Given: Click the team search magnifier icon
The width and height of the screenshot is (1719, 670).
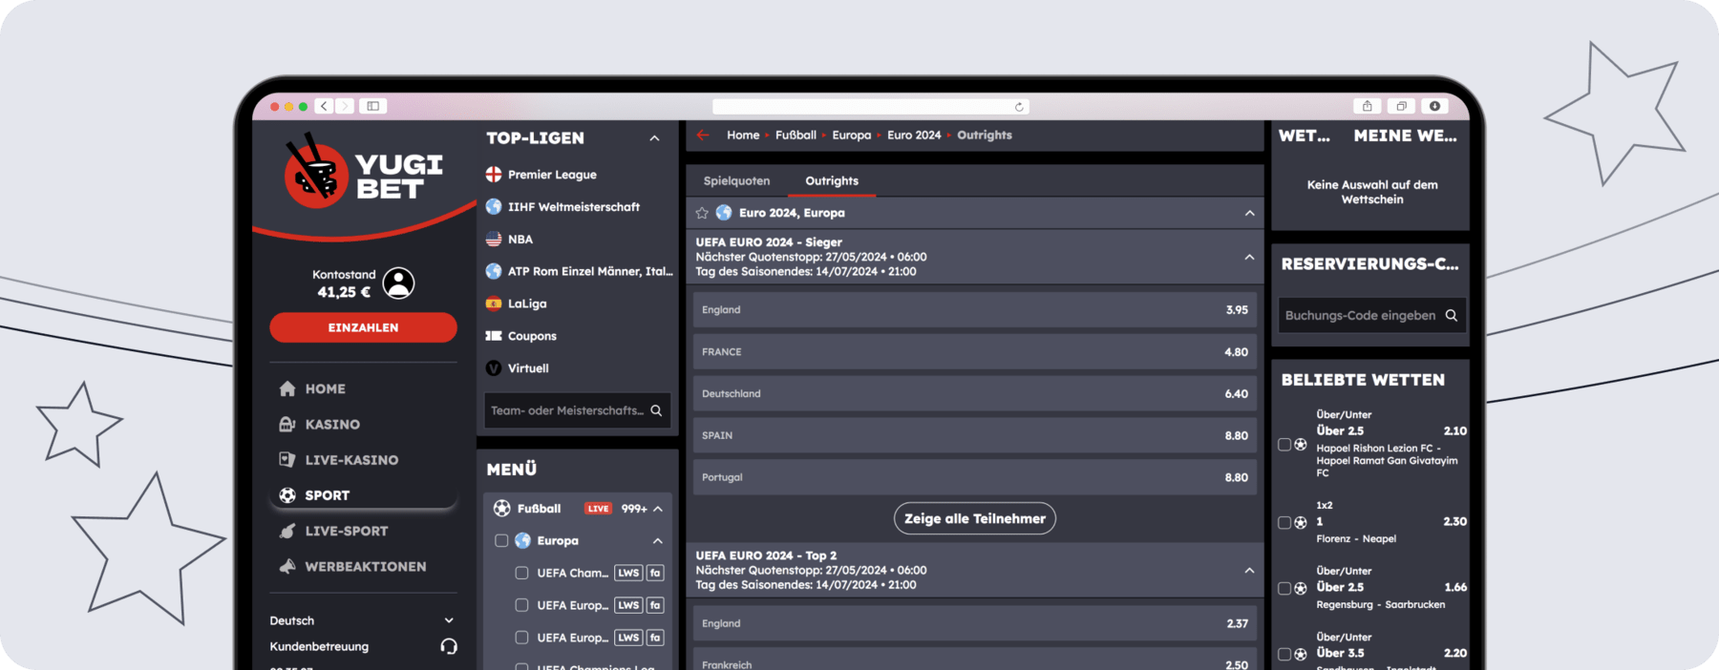Looking at the screenshot, I should (656, 410).
